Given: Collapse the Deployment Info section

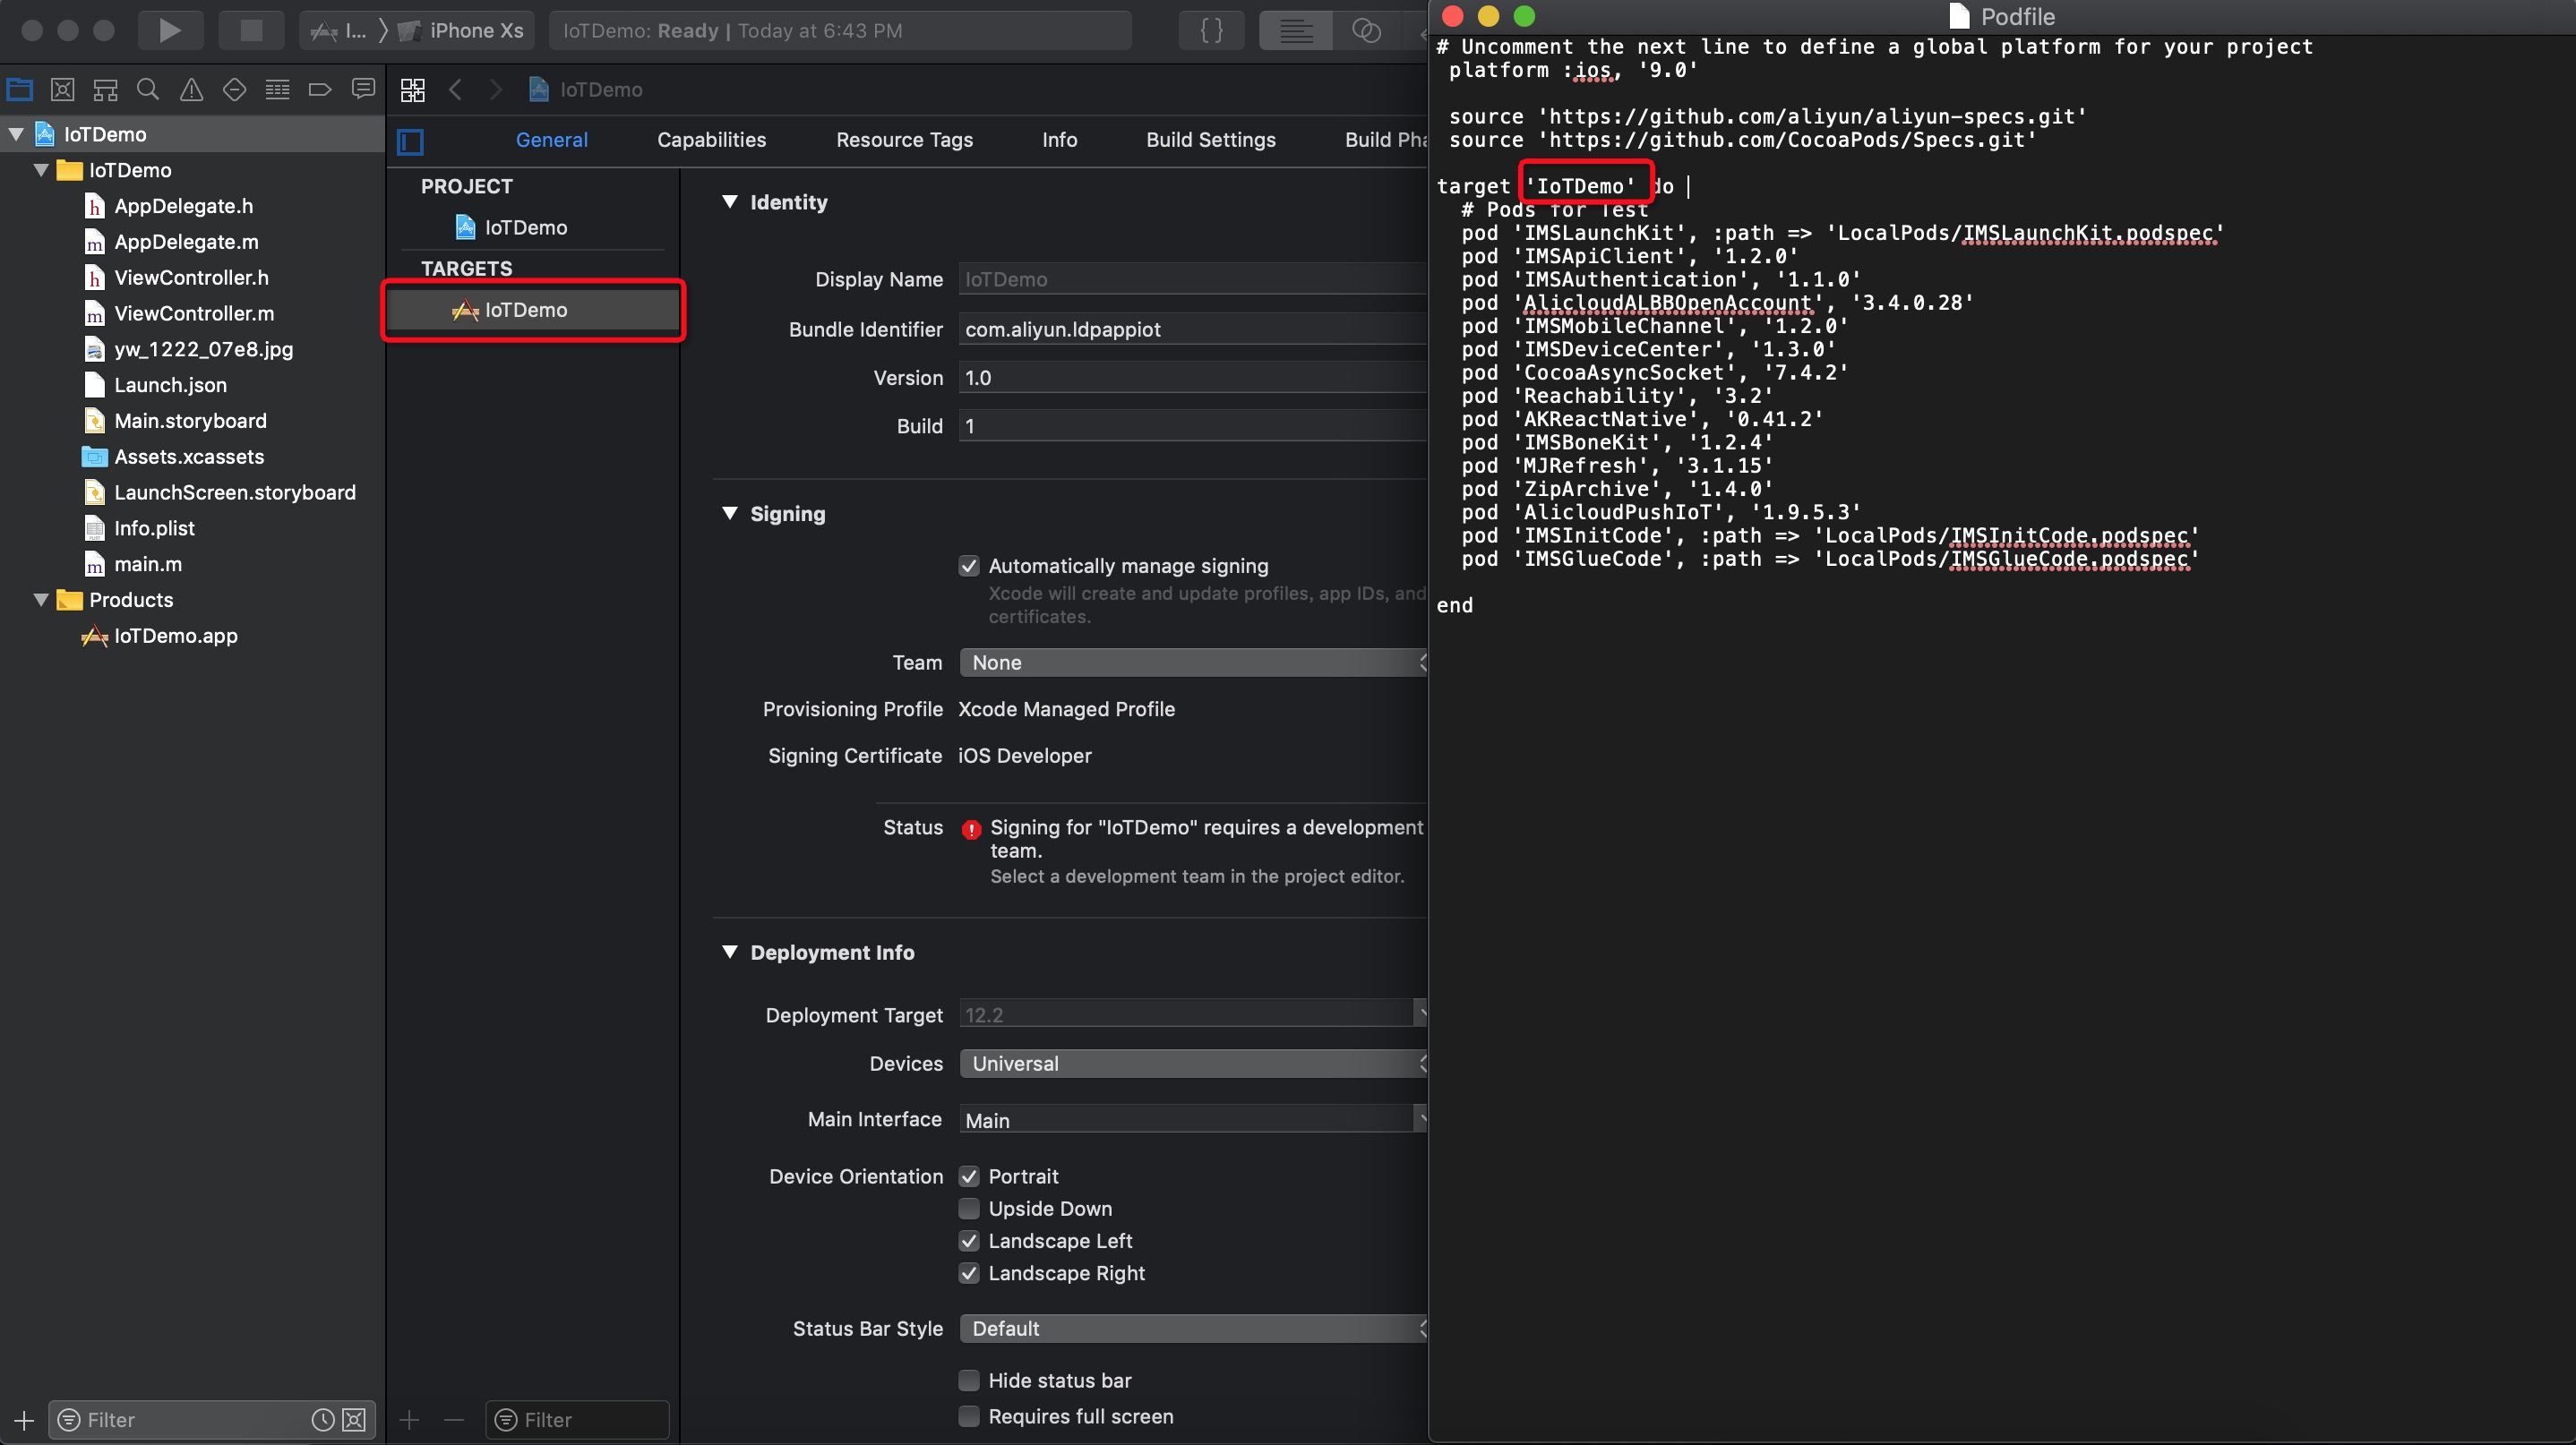Looking at the screenshot, I should (730, 953).
